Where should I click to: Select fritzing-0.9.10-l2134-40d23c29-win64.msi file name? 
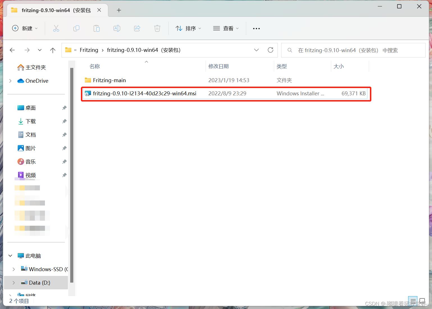coord(144,93)
